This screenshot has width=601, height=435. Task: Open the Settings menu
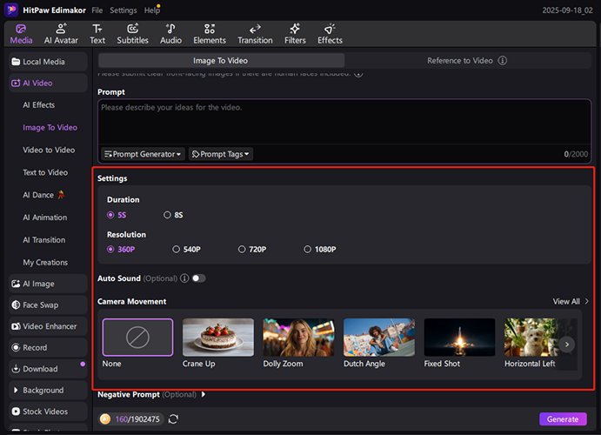(x=123, y=10)
